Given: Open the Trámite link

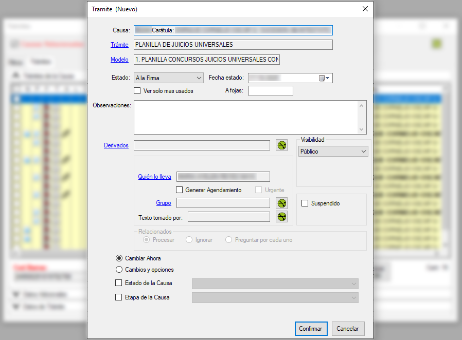Looking at the screenshot, I should (119, 45).
